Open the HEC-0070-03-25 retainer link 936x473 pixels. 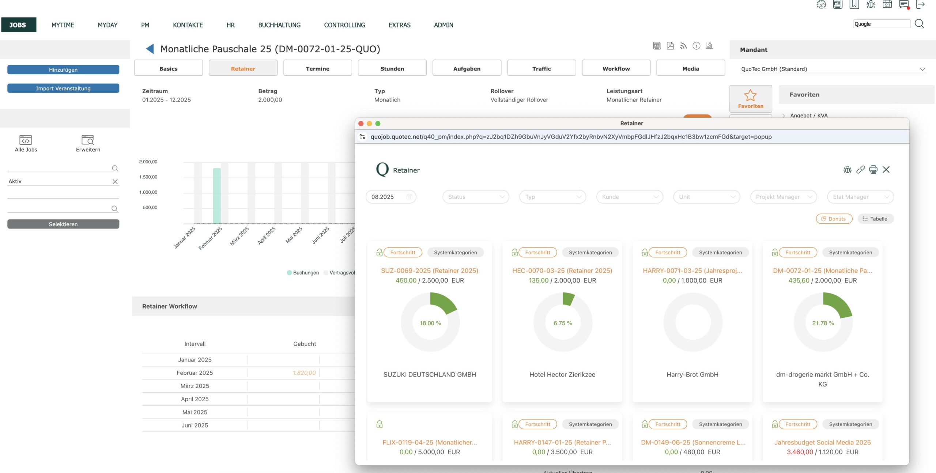(562, 270)
